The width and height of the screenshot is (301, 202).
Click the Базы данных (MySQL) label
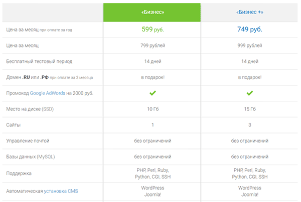click(x=30, y=156)
